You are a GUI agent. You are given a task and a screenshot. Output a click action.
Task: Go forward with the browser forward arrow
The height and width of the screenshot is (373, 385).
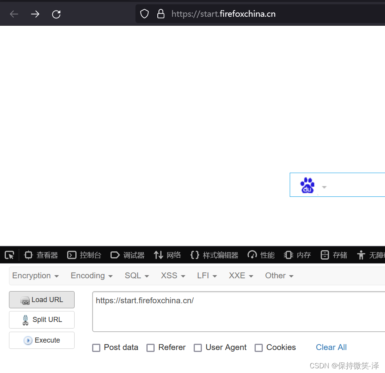[35, 14]
